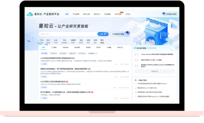Open the 2026 全球女士内衣市场 white paper article
This screenshot has width=204, height=123.
(x=53, y=81)
